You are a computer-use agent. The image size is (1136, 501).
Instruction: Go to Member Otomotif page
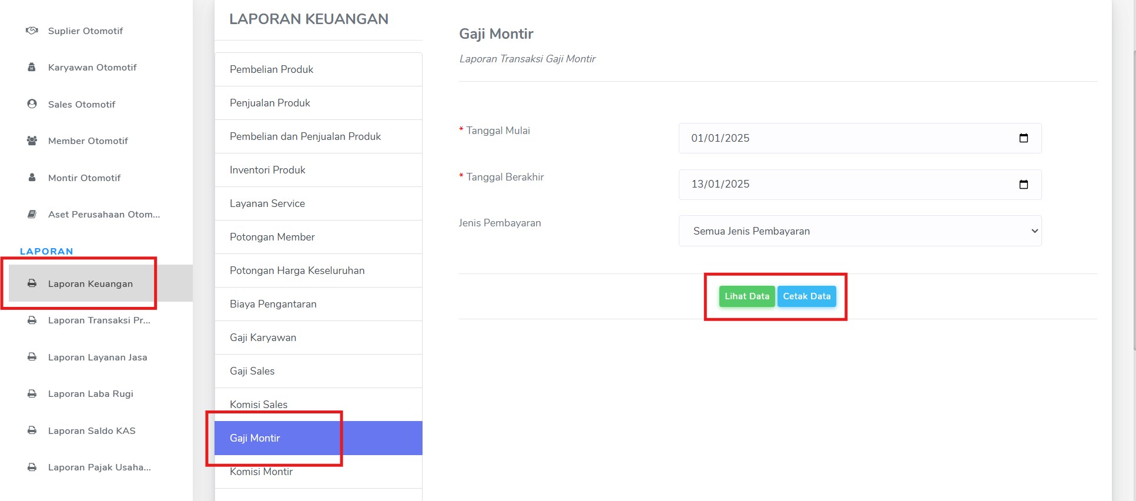[x=88, y=141]
